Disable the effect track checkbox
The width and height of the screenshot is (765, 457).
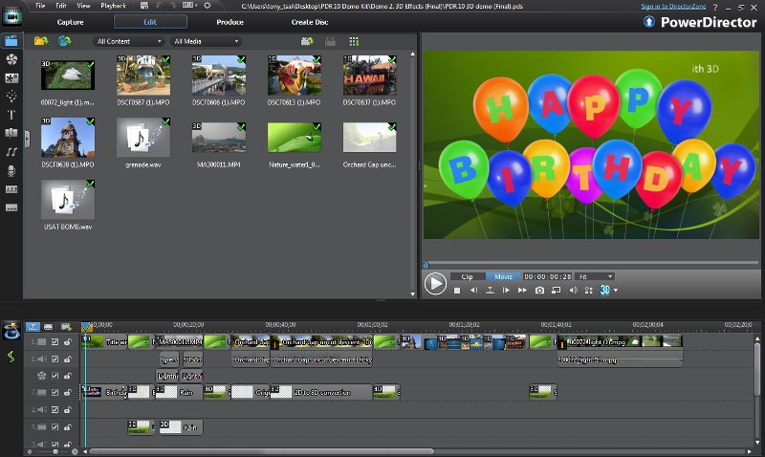click(55, 376)
